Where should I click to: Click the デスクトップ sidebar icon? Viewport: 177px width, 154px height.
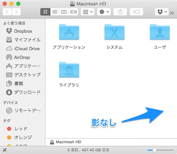pyautogui.click(x=9, y=75)
